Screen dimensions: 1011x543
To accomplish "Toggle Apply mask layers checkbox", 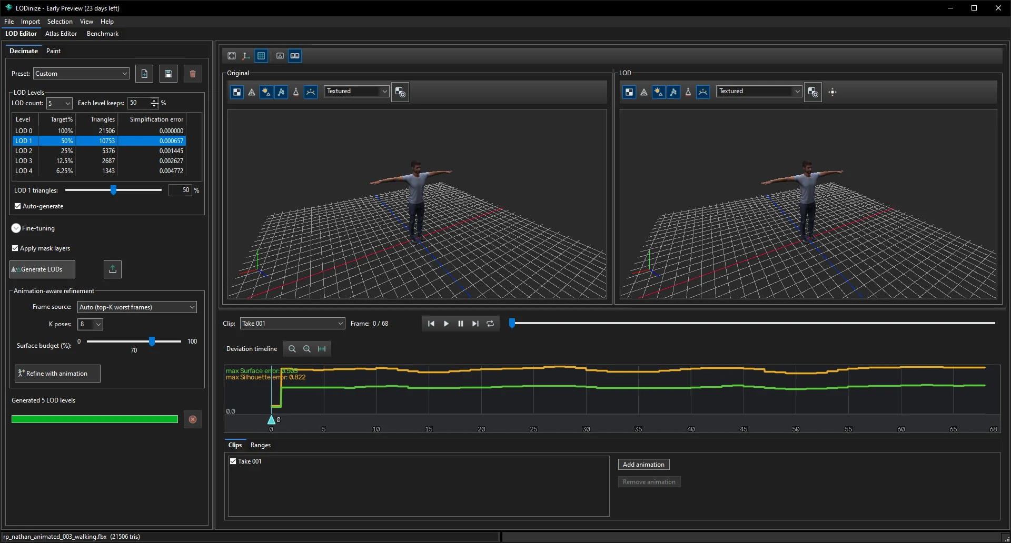I will point(15,248).
